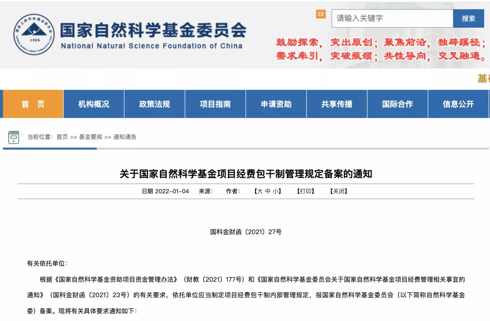Click the search keyword input field
This screenshot has height=321, width=490.
pos(392,19)
